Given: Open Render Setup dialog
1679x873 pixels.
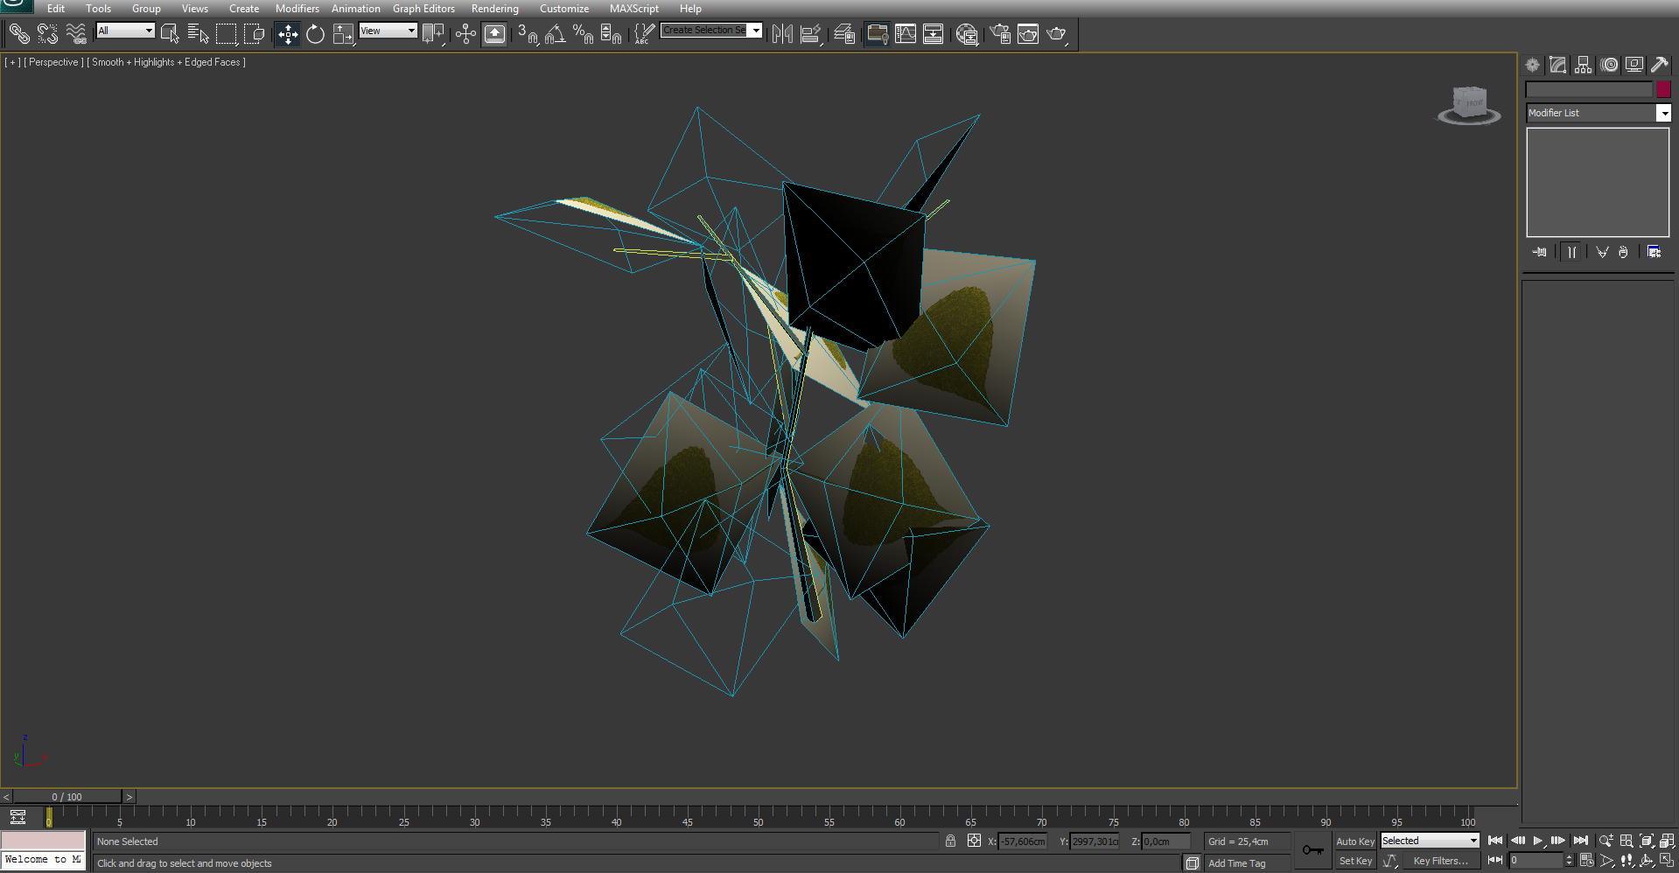Looking at the screenshot, I should click(x=1000, y=34).
